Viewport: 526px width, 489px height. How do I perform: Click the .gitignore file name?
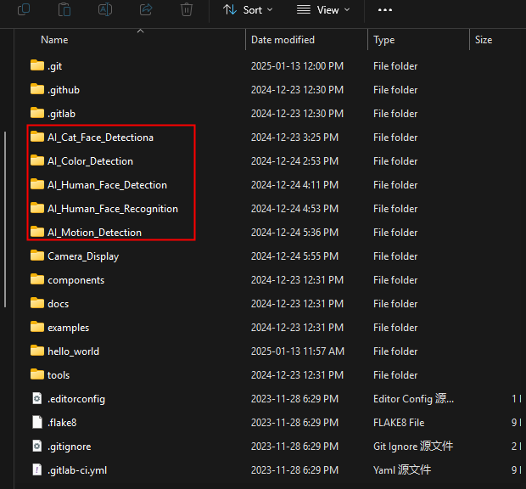69,447
